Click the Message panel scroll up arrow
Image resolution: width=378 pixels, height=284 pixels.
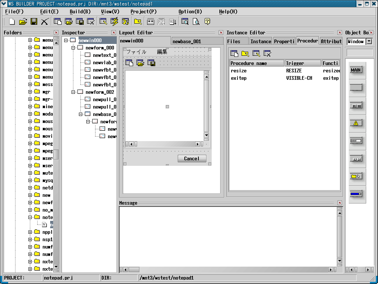339,213
